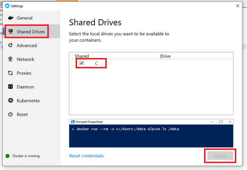This screenshot has height=170, width=247.
Task: Click the Drive column header
Action: click(165, 56)
